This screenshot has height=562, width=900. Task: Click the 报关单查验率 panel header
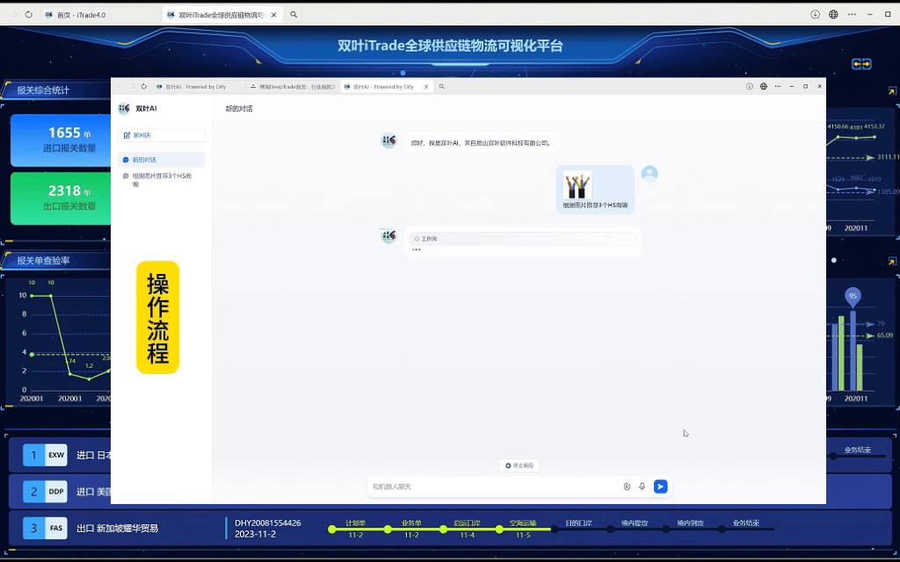[43, 260]
